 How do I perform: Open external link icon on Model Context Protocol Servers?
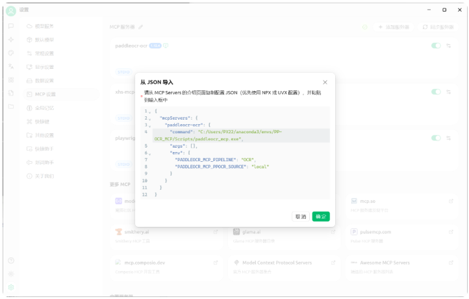coord(333,263)
